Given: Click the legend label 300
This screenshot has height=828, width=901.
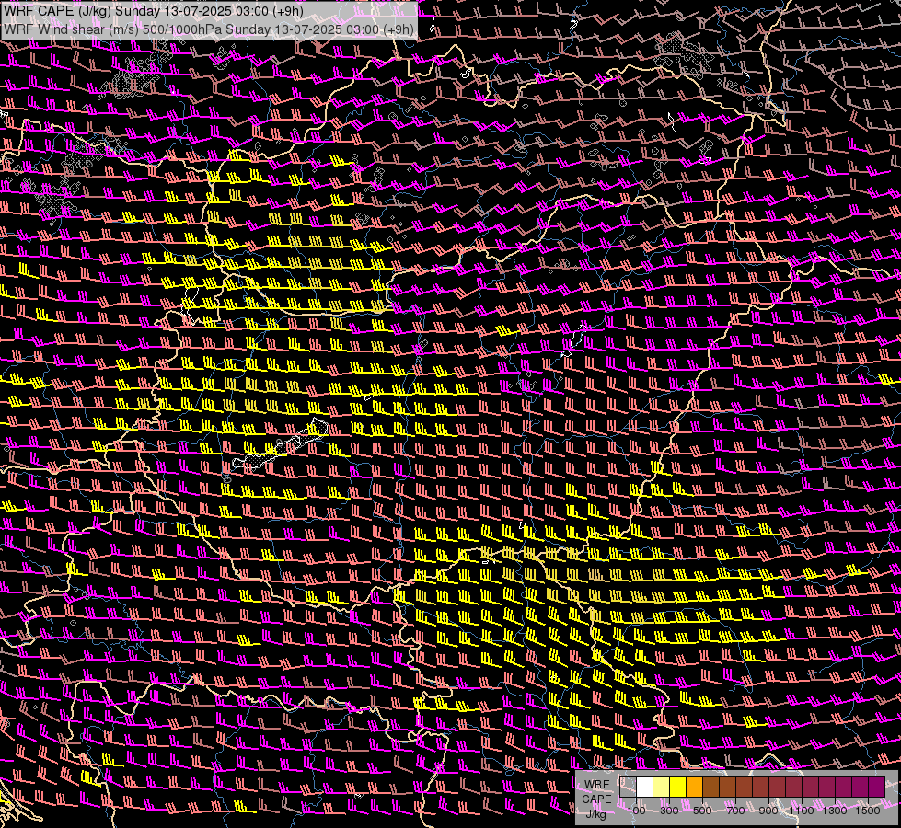Looking at the screenshot, I should click(x=669, y=811).
